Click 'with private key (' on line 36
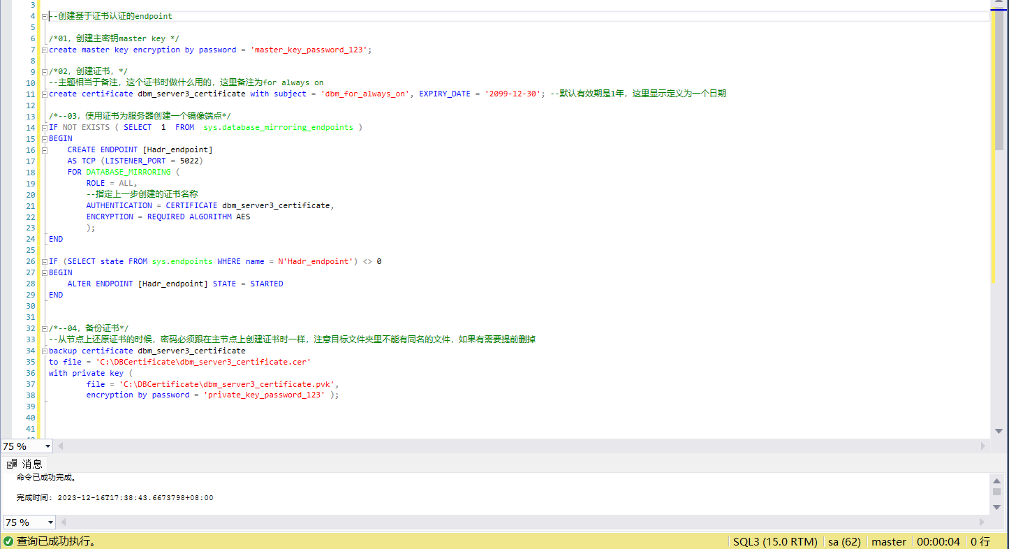 [x=91, y=373]
